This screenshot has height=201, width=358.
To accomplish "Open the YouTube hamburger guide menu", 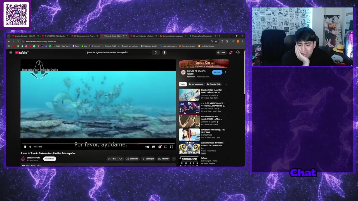I will point(11,52).
